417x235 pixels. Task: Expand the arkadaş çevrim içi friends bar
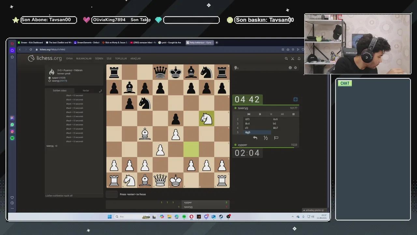(x=314, y=210)
